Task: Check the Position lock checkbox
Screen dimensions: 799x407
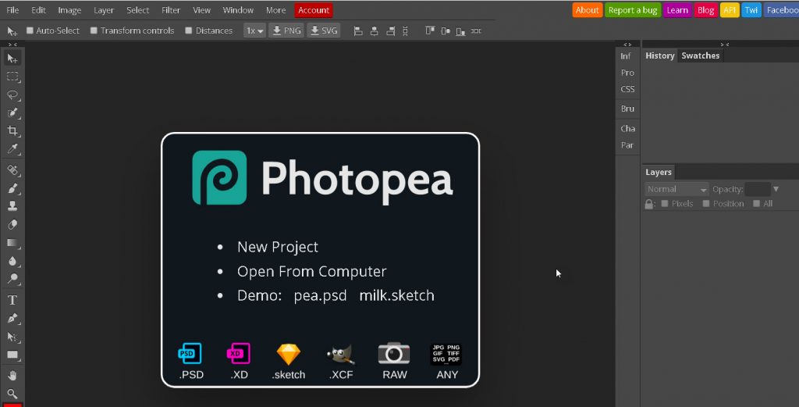Action: tap(705, 203)
